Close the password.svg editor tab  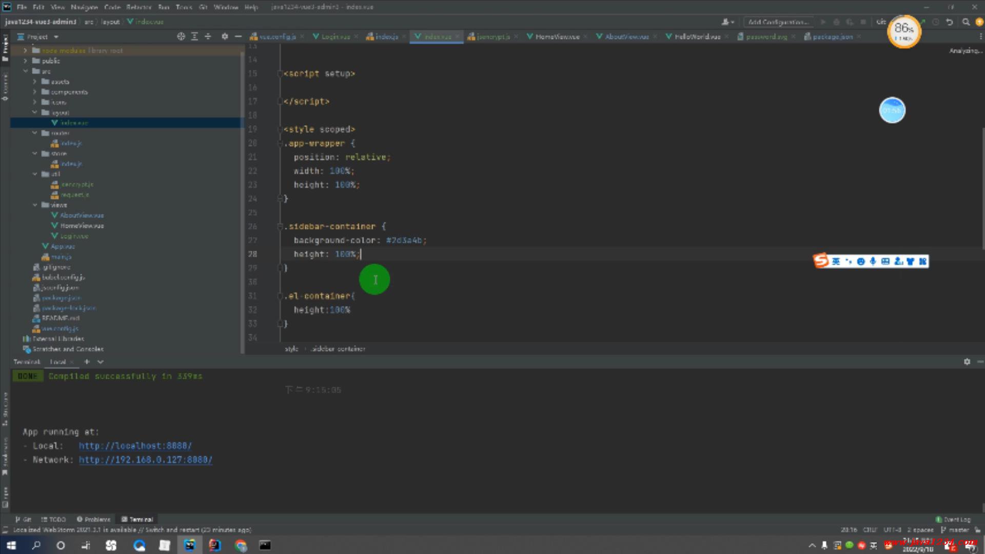(x=793, y=36)
